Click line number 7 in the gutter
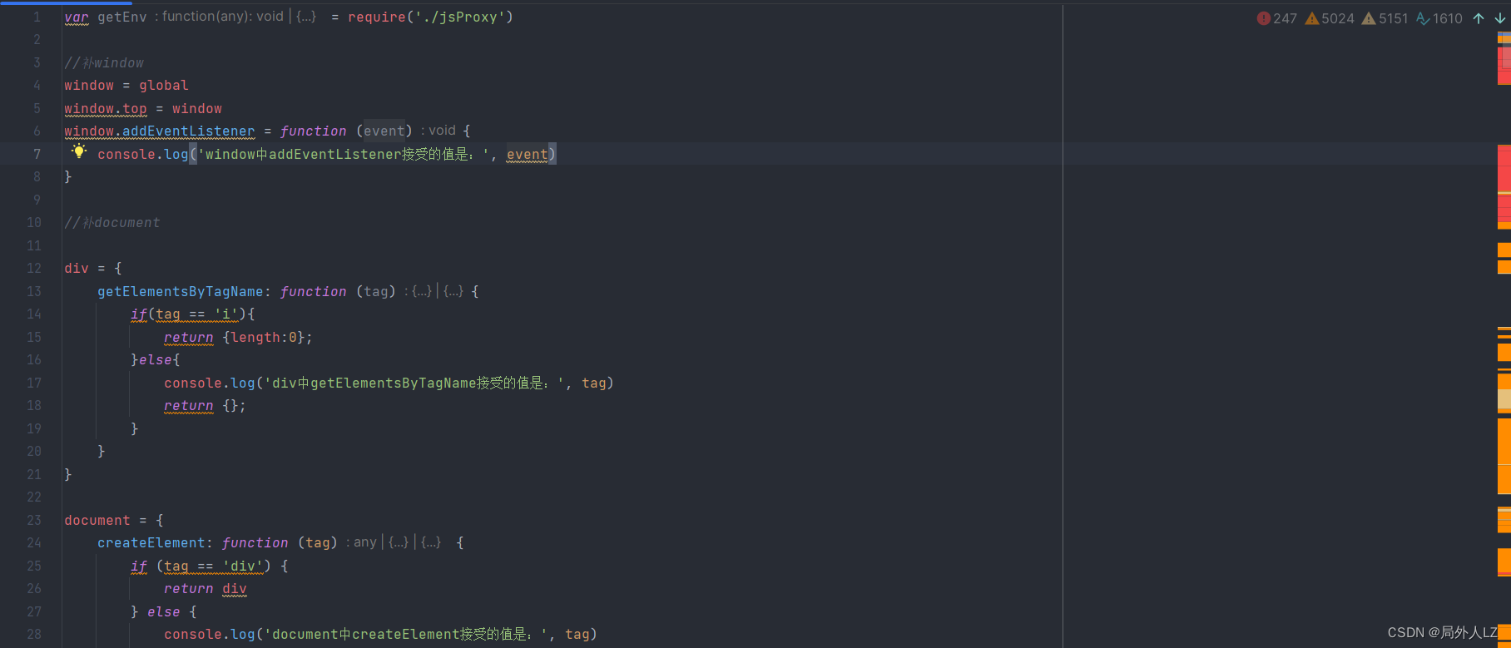The width and height of the screenshot is (1511, 648). (x=37, y=154)
